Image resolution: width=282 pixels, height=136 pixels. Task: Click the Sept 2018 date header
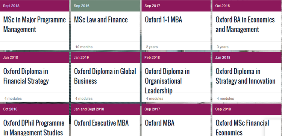coord(35,6)
